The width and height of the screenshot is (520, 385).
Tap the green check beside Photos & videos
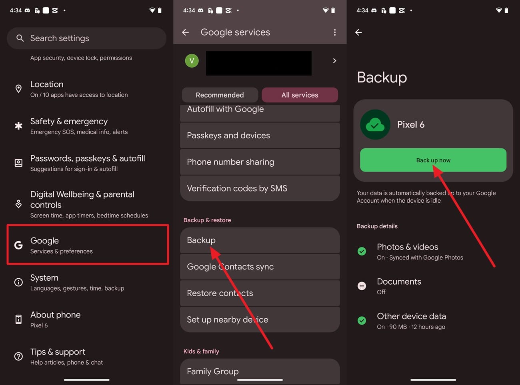tap(362, 251)
